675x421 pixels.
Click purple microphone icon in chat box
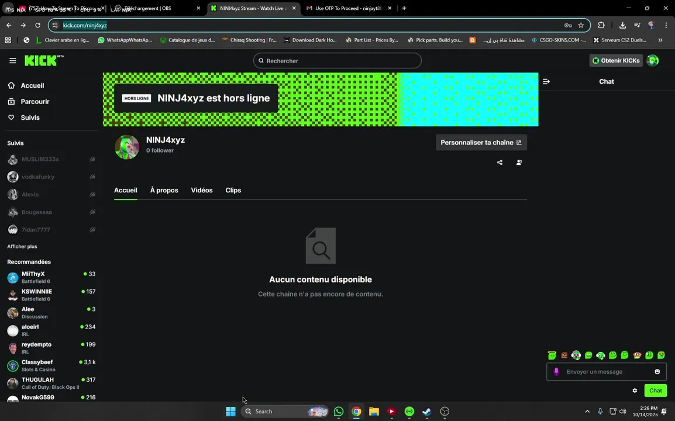pos(556,372)
